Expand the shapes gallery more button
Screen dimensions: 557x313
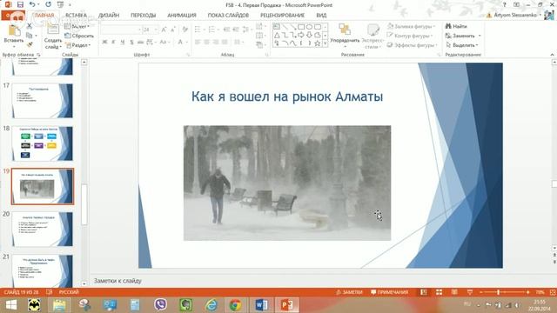coord(325,43)
